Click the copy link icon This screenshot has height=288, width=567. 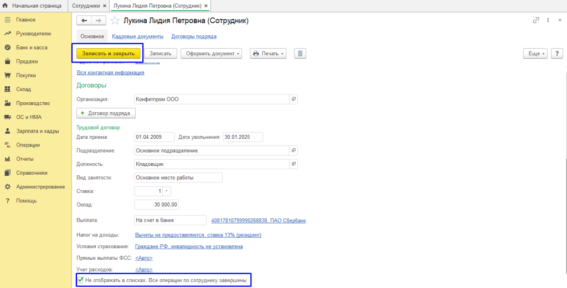point(535,20)
